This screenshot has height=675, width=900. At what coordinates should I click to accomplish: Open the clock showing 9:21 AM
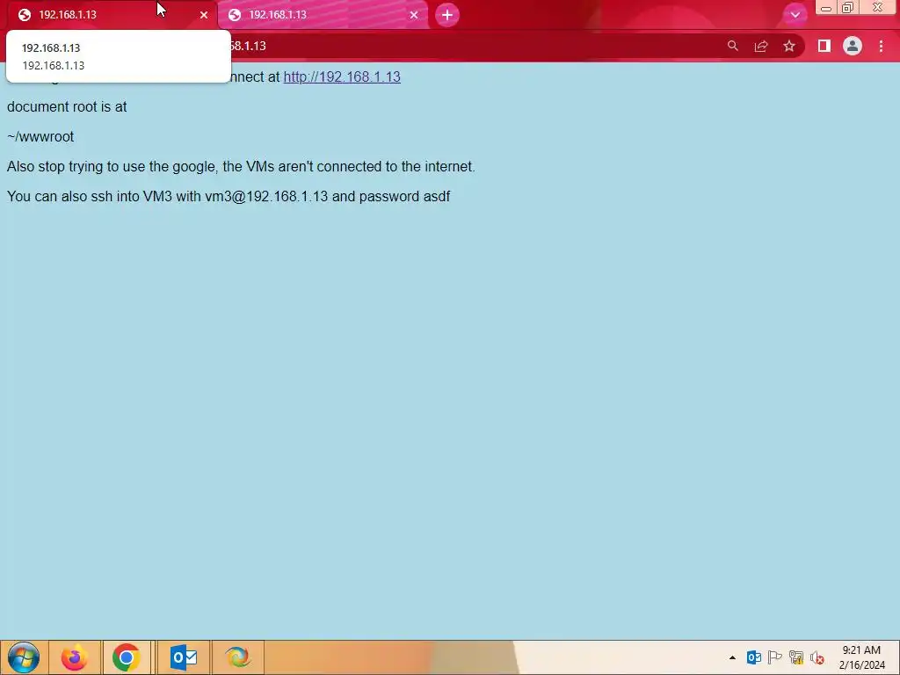click(861, 657)
